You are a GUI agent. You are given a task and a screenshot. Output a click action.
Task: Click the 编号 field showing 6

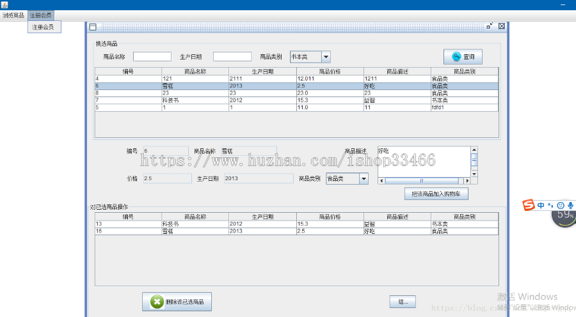point(166,151)
